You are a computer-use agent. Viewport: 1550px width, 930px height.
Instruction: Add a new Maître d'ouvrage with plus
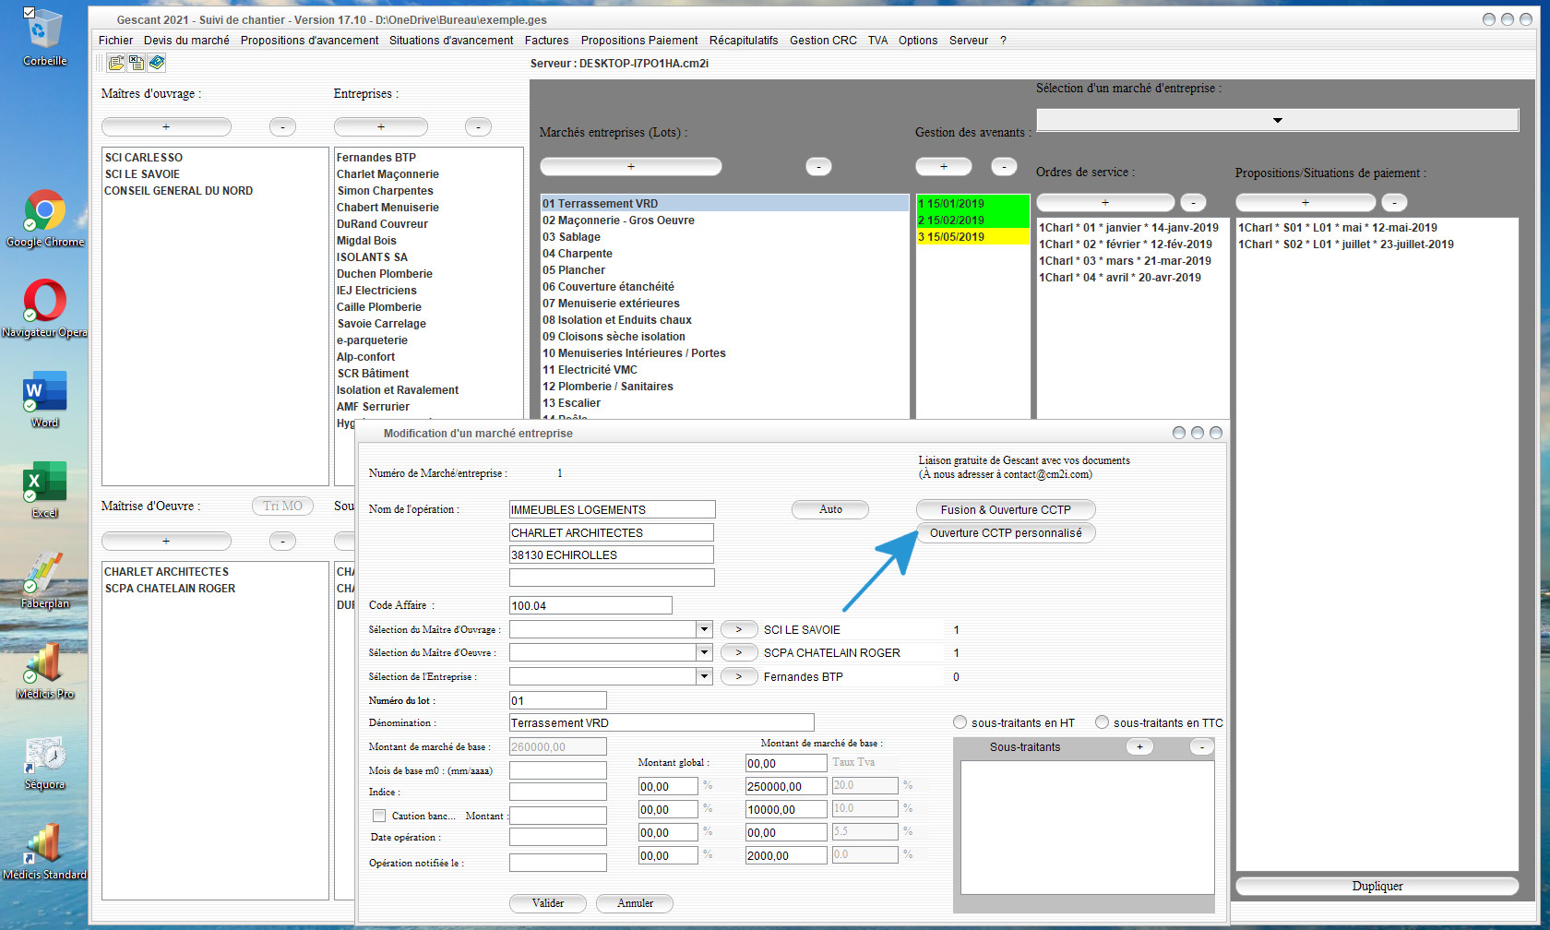166,126
